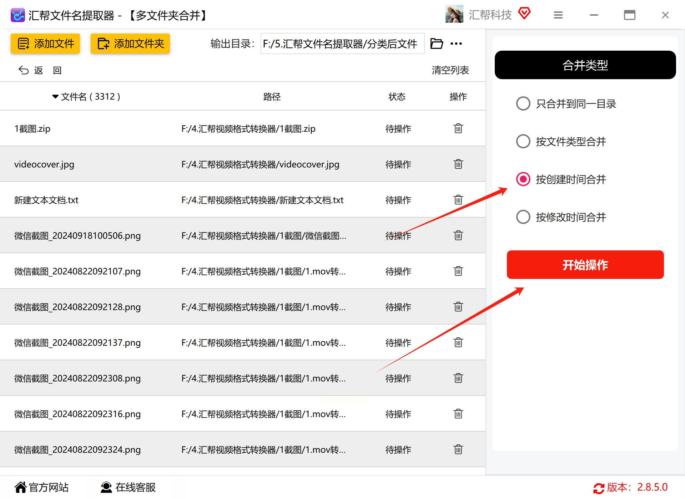Click the hamburger menu icon in title bar

558,15
